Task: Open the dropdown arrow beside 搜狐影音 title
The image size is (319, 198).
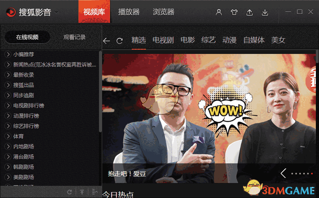Action: (x=56, y=13)
